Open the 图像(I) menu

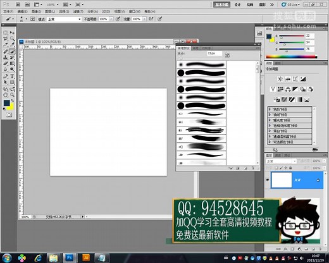(36, 11)
